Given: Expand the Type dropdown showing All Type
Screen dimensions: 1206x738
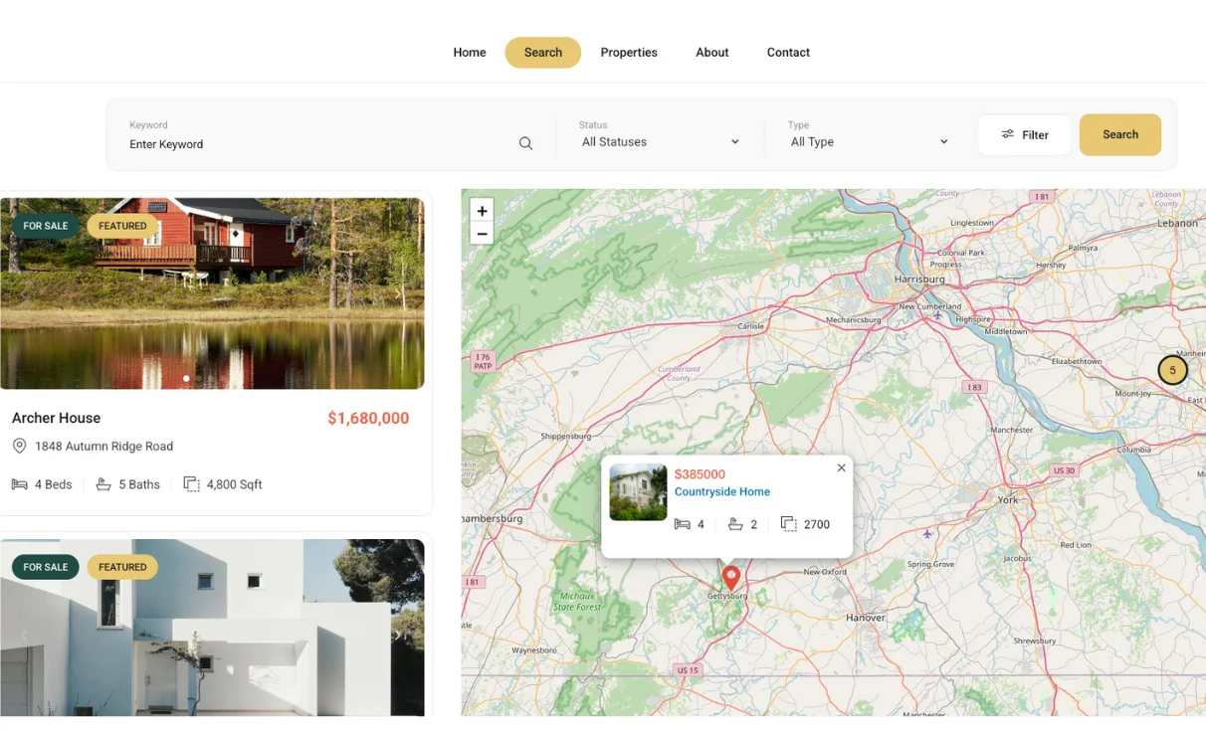Looking at the screenshot, I should coord(869,142).
